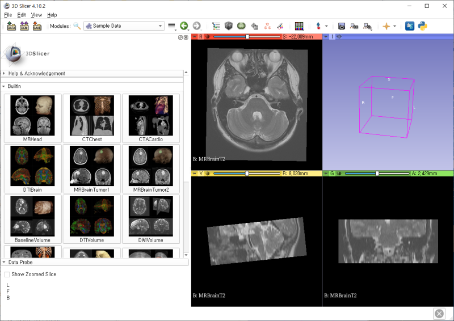Open the Modules dropdown showing Sample Data

pyautogui.click(x=124, y=26)
